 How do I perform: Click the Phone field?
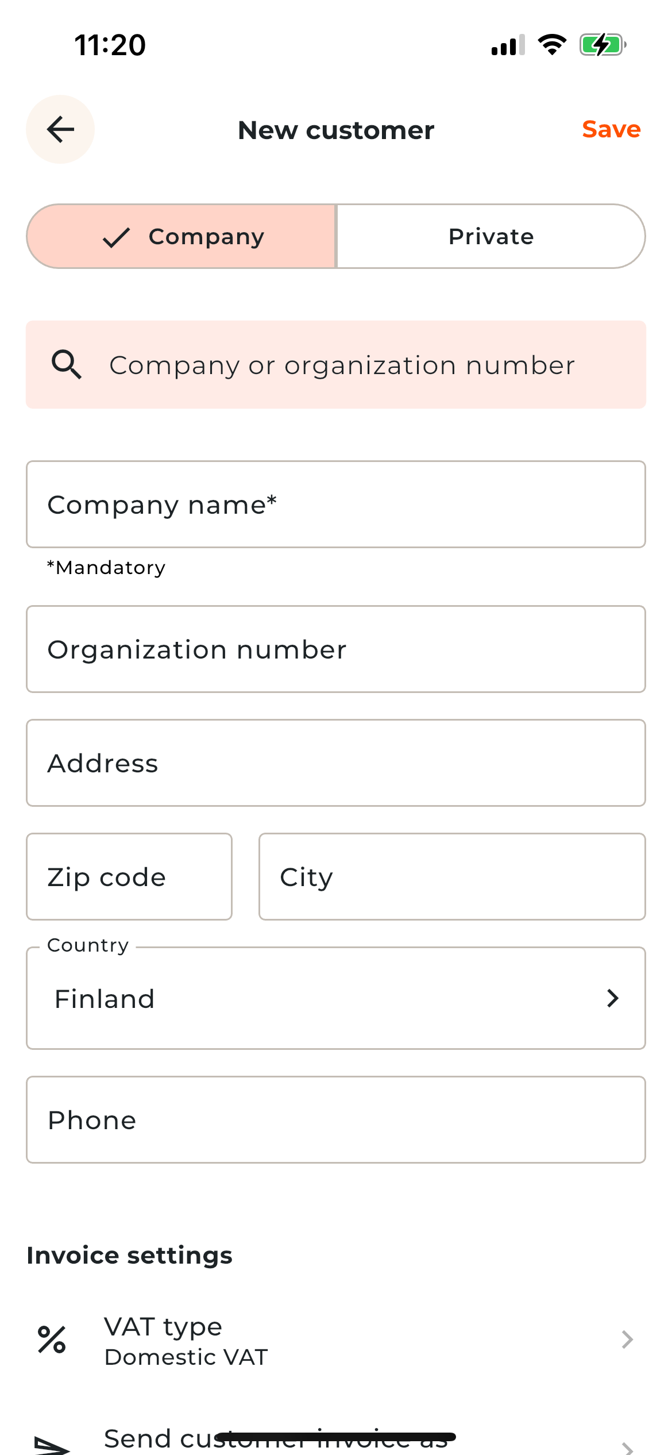[336, 1120]
